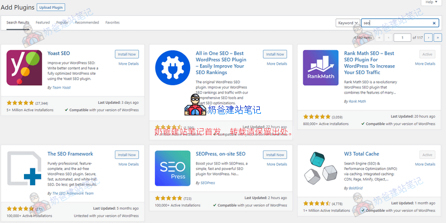Switch to the Recommended tab
The image size is (446, 223).
tap(87, 22)
